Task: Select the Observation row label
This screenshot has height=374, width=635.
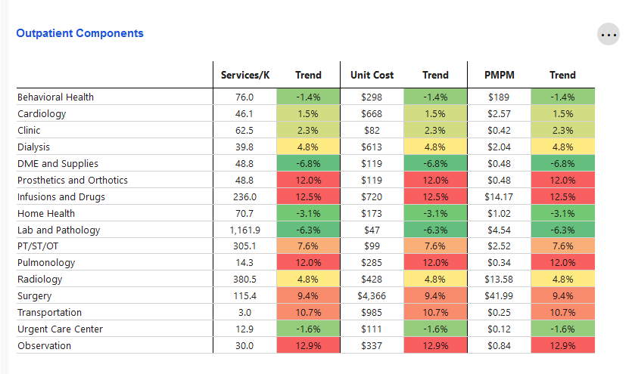Action: (x=44, y=346)
